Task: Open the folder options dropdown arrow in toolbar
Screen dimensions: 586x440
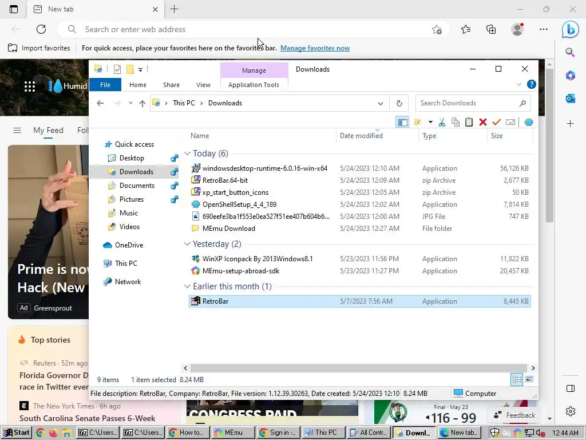Action: pos(430,123)
